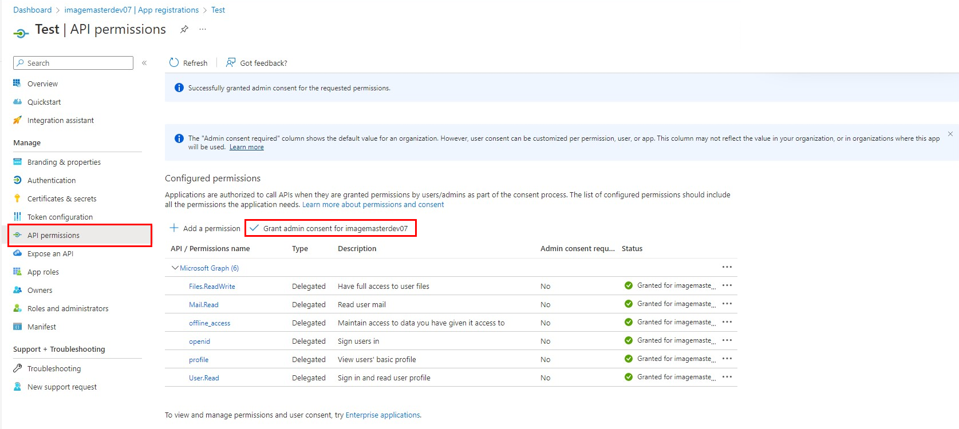Image resolution: width=959 pixels, height=429 pixels.
Task: Open the ellipsis menu for the offline_access row
Action: point(727,322)
